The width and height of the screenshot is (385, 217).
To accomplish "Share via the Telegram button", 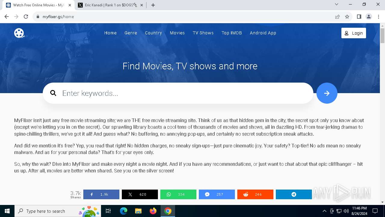I will pyautogui.click(x=294, y=194).
